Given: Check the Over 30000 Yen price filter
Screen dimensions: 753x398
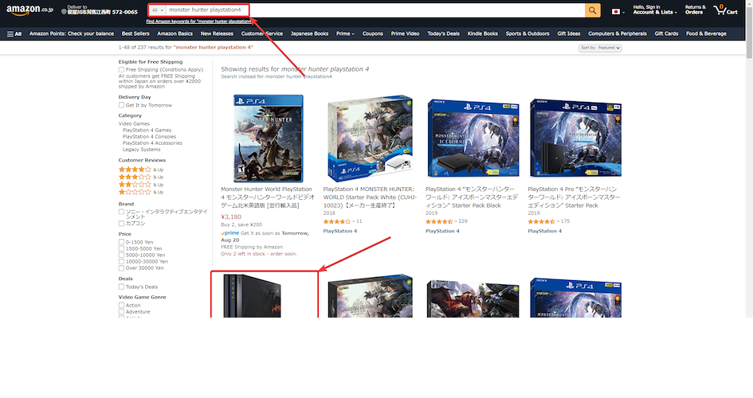Looking at the screenshot, I should [121, 268].
